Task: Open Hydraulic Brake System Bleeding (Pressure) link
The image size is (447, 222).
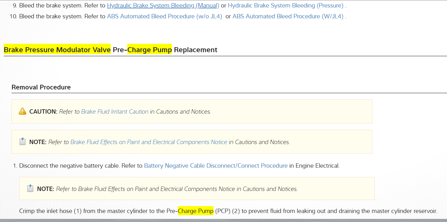Action: 286,6
